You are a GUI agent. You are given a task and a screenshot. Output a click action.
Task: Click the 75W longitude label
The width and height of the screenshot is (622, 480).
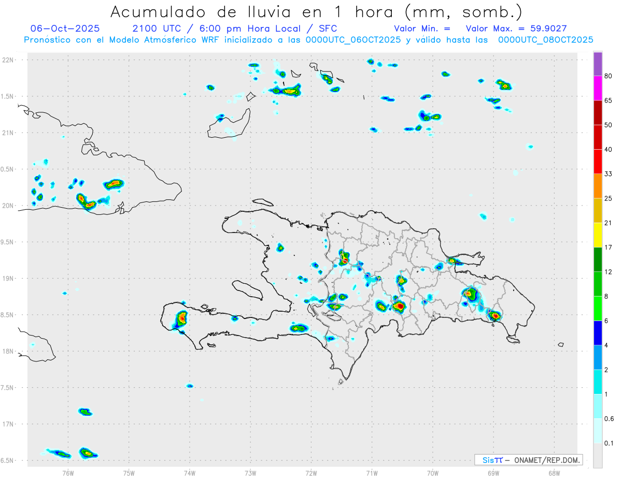pos(129,473)
